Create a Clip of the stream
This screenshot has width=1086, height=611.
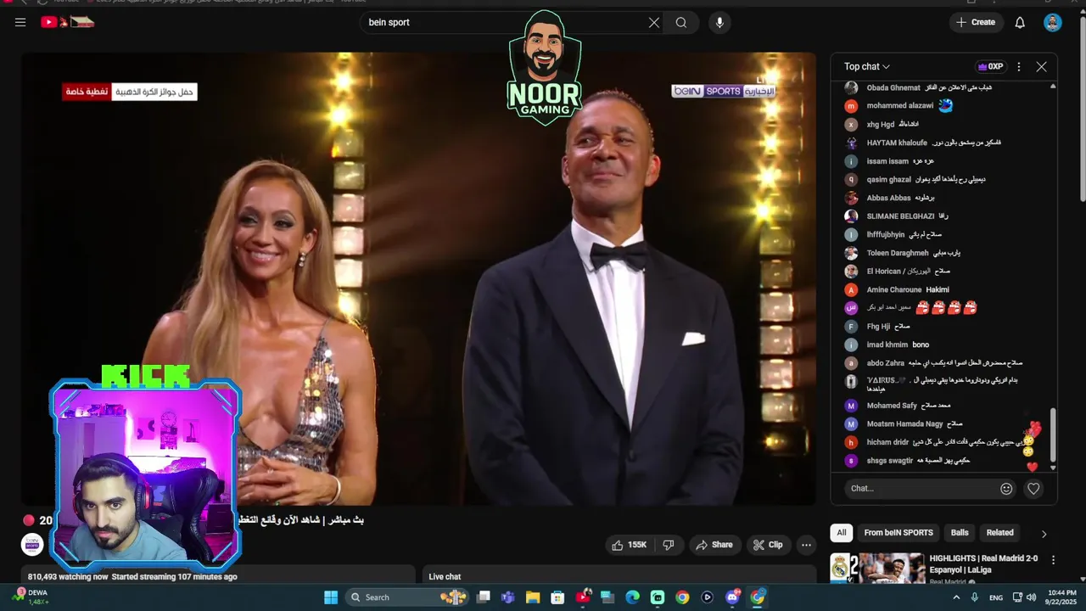768,545
